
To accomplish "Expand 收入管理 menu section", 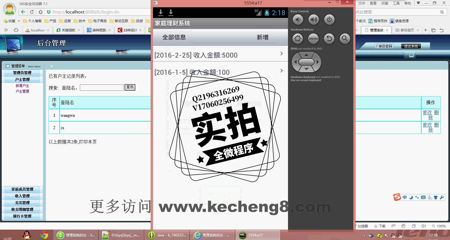I will 22,196.
